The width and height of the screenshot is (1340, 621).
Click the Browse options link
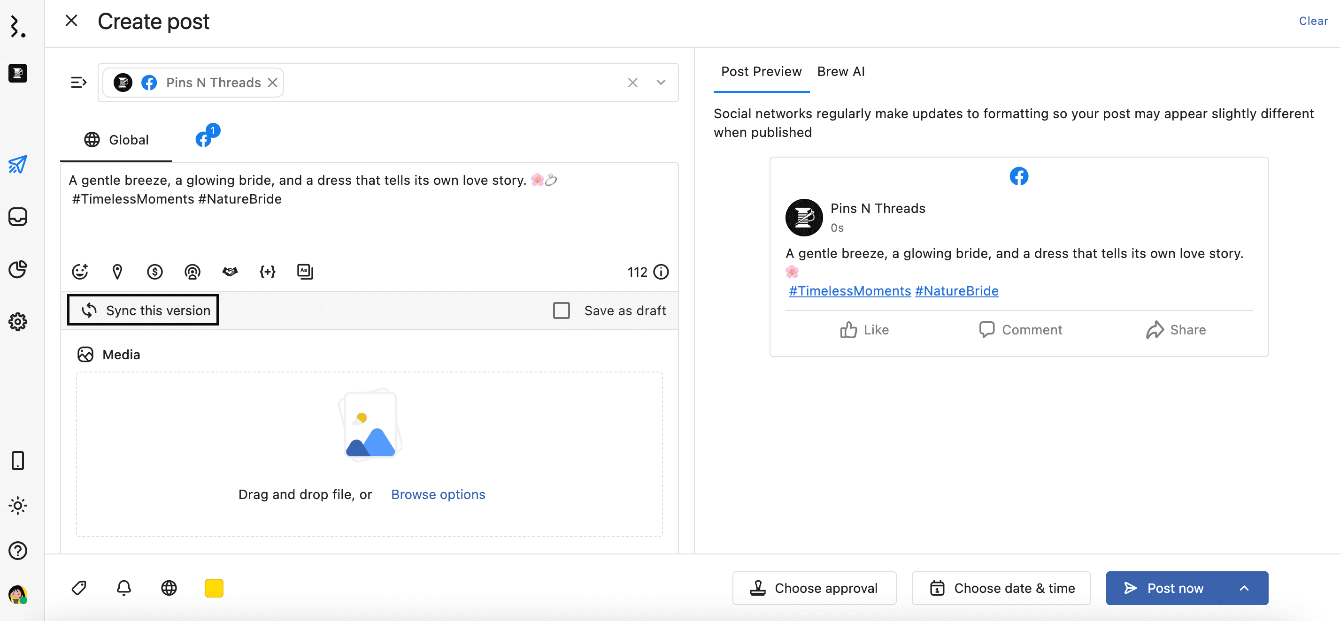tap(438, 494)
